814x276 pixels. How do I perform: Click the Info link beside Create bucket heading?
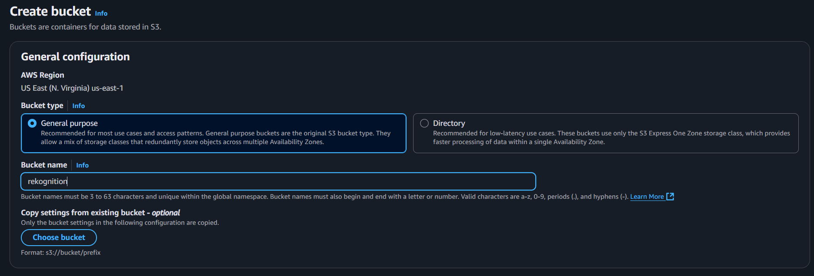coord(101,13)
